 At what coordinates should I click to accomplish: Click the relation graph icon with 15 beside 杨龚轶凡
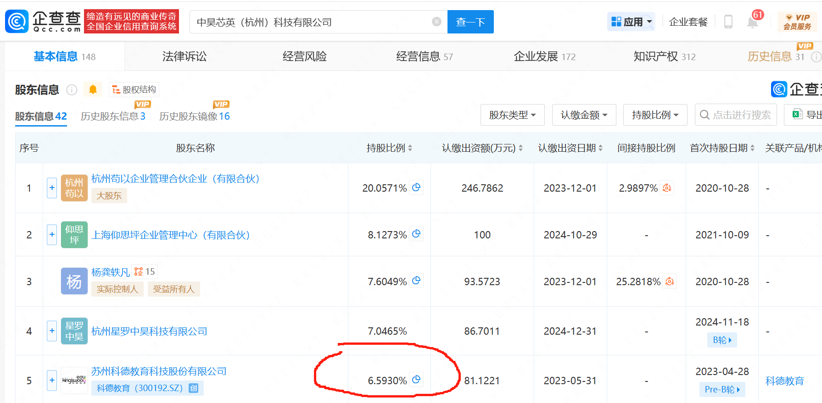[144, 272]
